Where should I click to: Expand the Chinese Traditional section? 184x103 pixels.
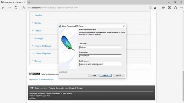43,46
